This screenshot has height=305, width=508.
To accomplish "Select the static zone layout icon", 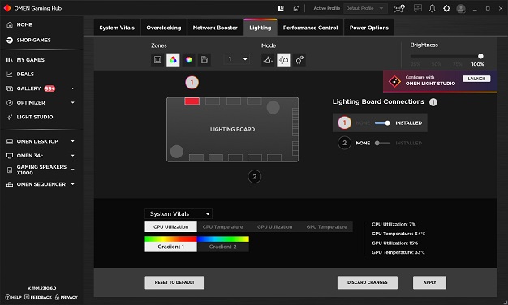I will coord(157,59).
